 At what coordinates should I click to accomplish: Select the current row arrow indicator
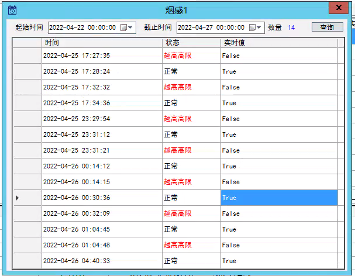18,198
